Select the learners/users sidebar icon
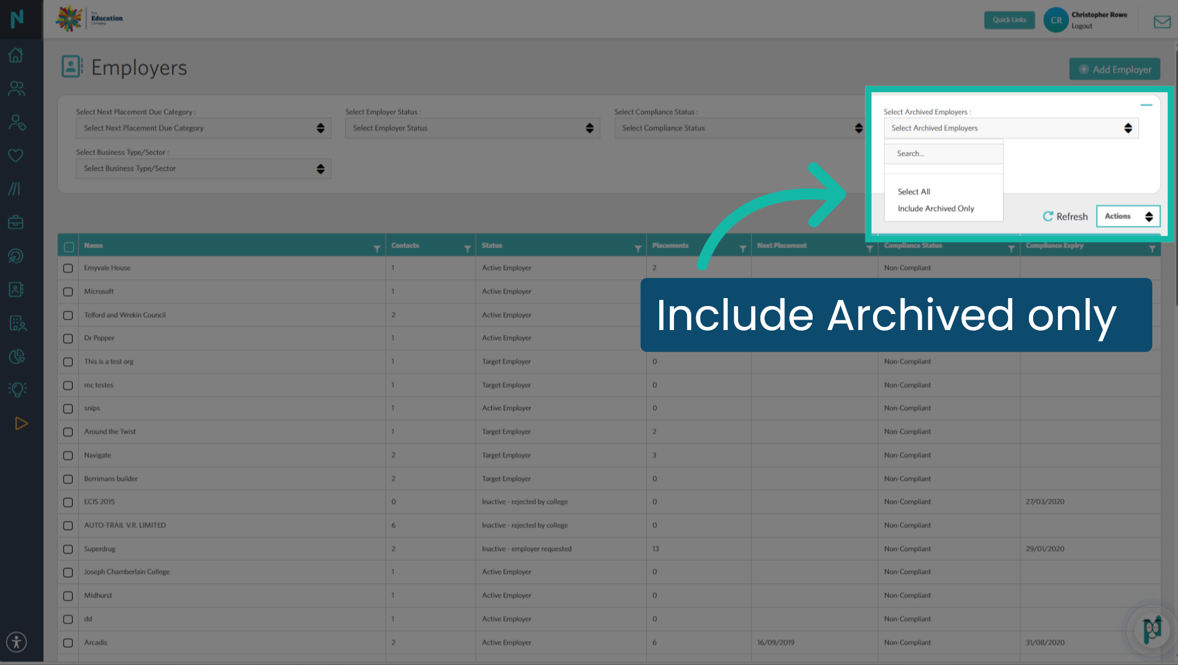The width and height of the screenshot is (1178, 665). (15, 89)
